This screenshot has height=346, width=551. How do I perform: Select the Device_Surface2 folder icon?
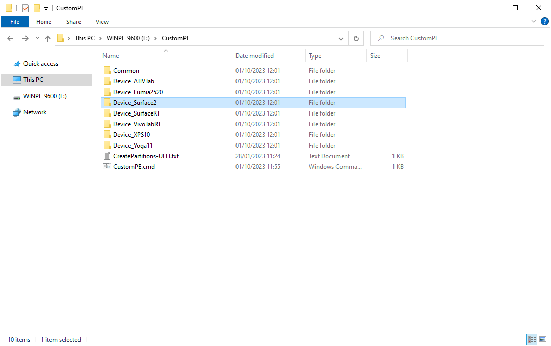pos(107,102)
